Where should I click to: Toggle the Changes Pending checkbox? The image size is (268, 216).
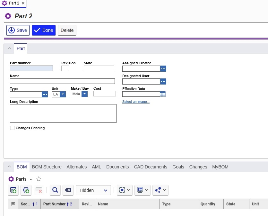12,128
